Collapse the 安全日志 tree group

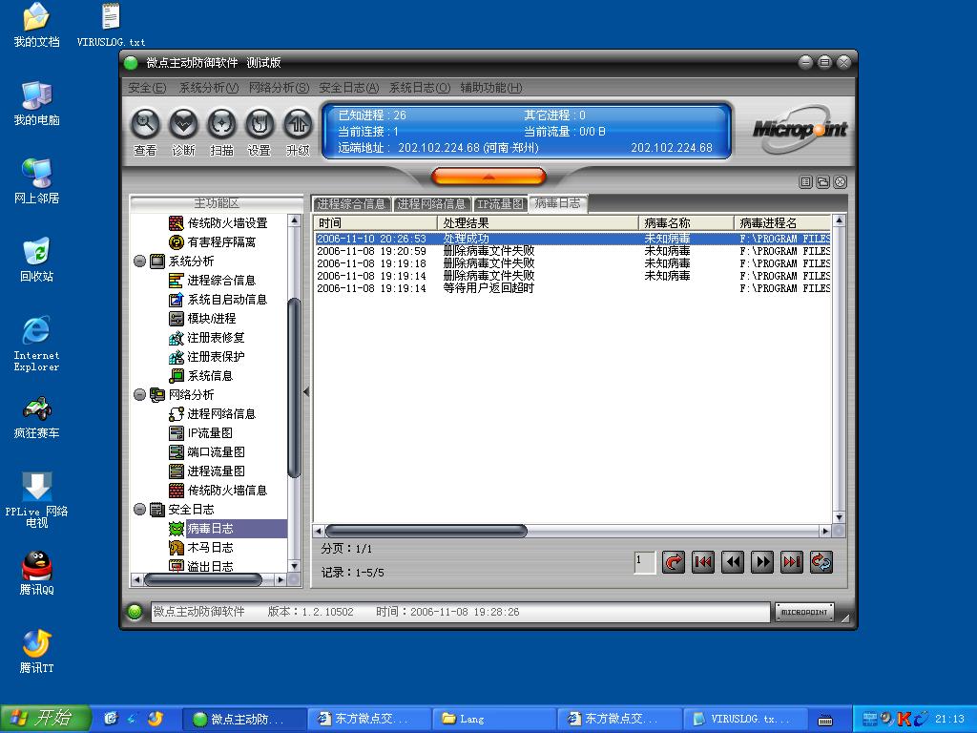pyautogui.click(x=139, y=510)
